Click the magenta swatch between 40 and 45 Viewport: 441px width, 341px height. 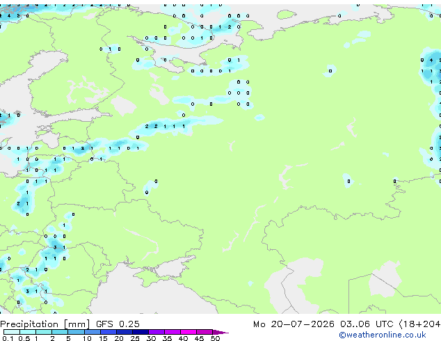(189, 332)
